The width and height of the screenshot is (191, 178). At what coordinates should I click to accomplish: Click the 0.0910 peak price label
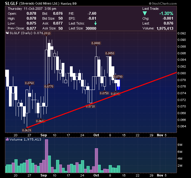coord(47,33)
